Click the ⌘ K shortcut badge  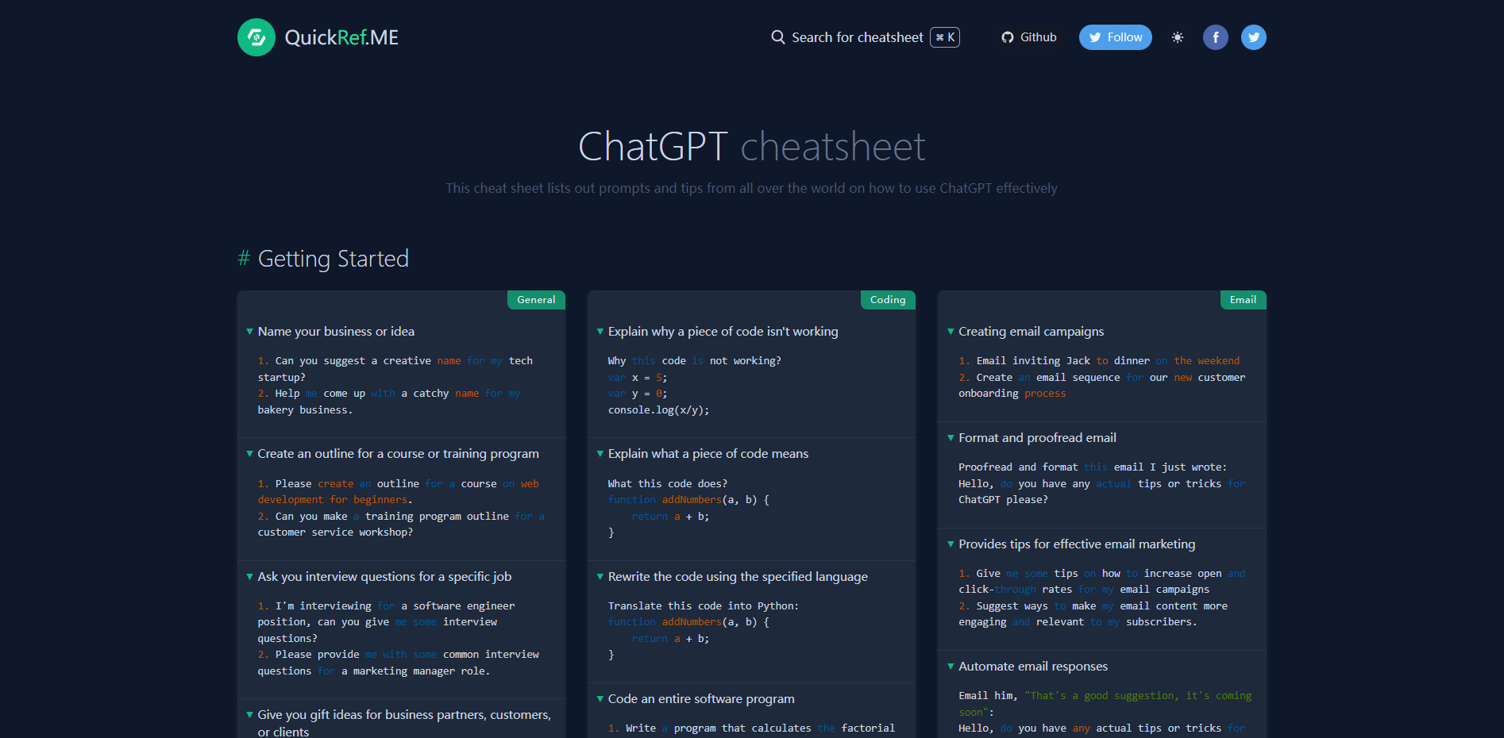coord(945,37)
